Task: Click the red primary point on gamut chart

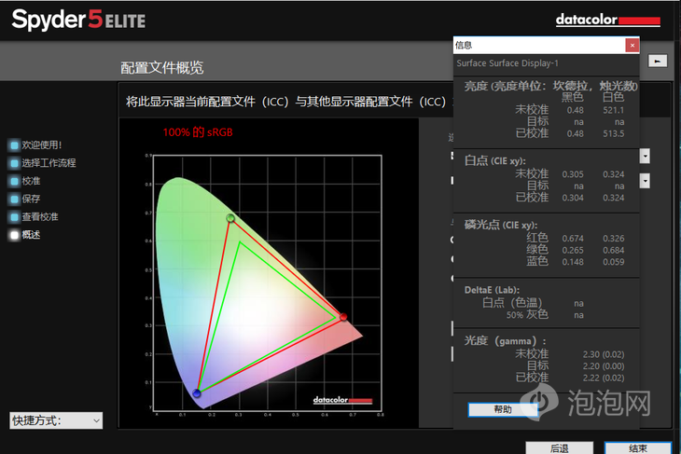Action: [343, 317]
